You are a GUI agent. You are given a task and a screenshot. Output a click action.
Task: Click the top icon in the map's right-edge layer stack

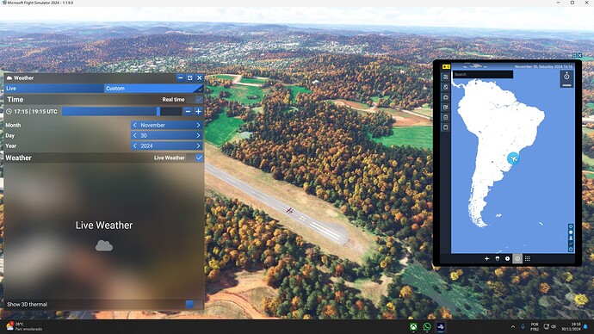[x=571, y=226]
